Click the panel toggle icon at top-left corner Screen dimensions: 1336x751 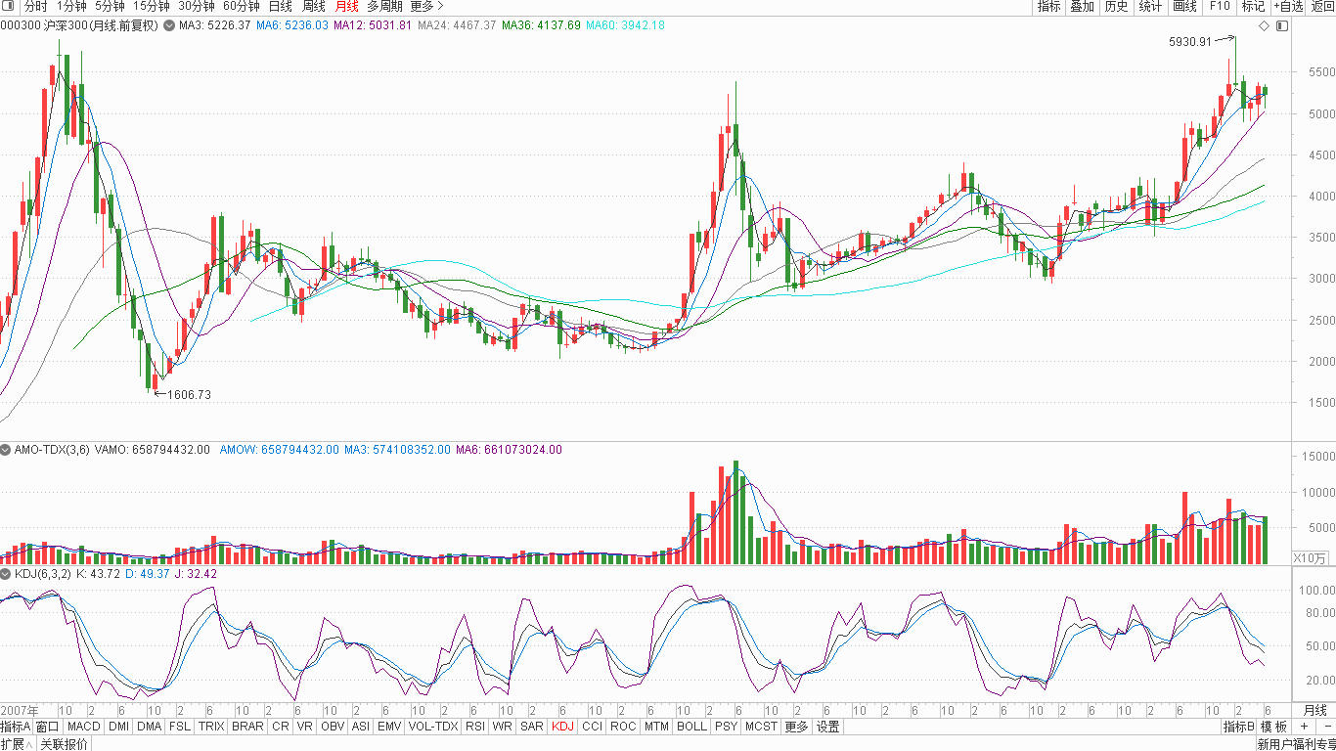click(x=8, y=6)
